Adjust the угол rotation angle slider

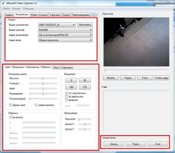[83, 105]
